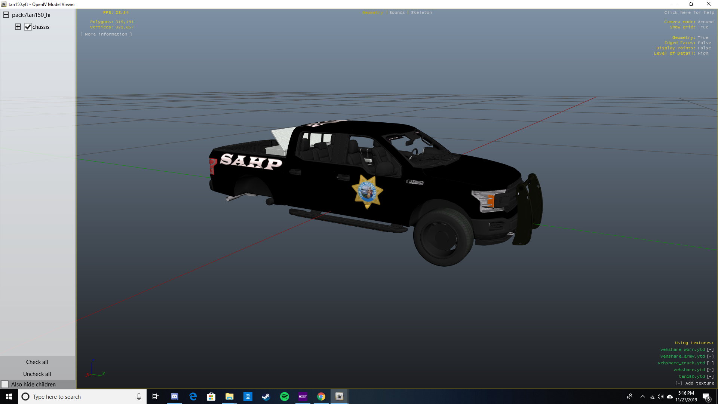Switch to the Bounds view tab
Viewport: 718px width, 404px height.
coord(397,13)
